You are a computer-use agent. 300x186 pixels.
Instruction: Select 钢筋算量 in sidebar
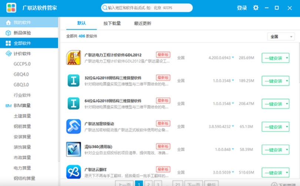click(x=22, y=126)
